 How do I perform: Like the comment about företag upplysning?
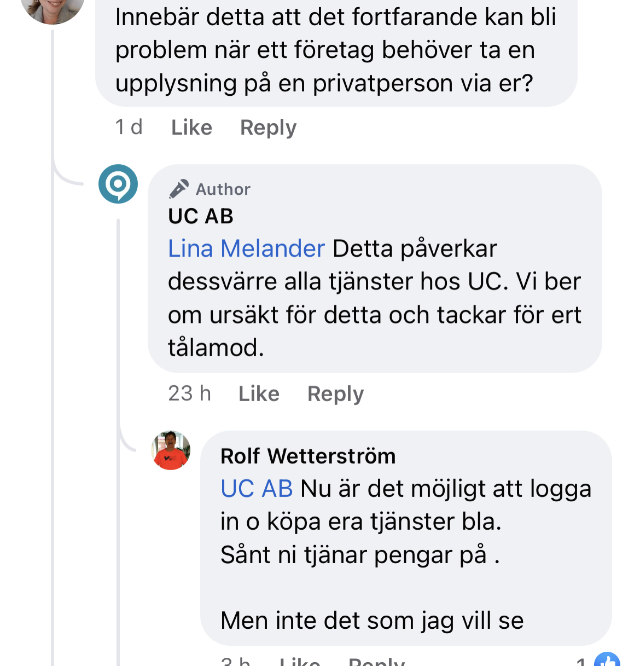(x=191, y=128)
